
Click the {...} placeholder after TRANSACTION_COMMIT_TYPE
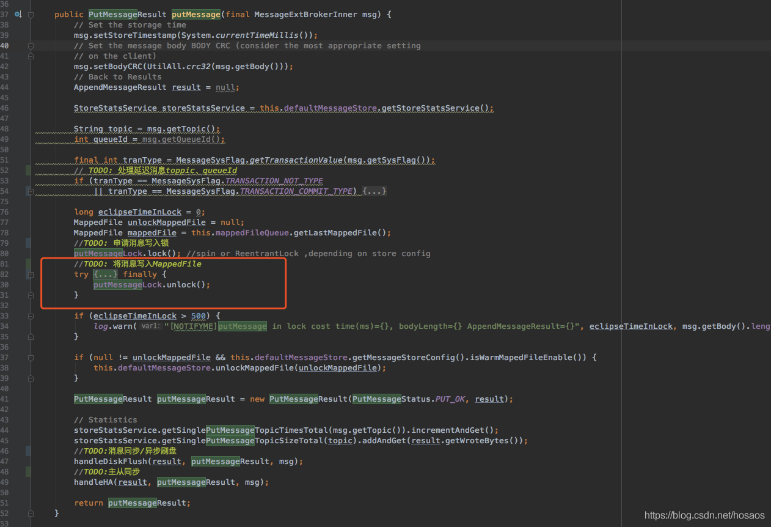(374, 191)
